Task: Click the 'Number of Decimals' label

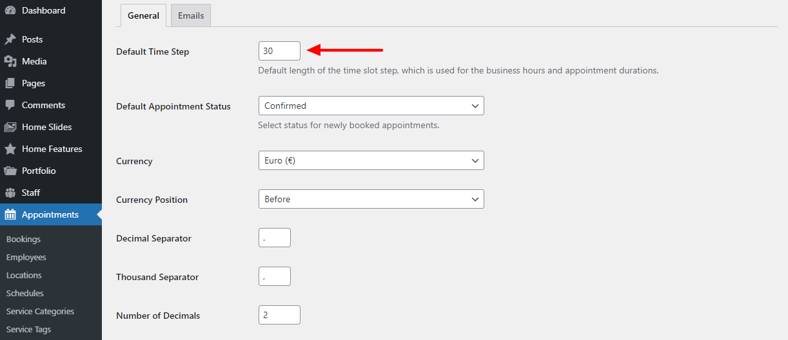Action: 158,316
